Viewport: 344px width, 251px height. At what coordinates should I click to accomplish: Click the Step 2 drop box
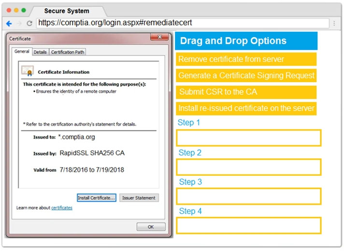(x=249, y=167)
